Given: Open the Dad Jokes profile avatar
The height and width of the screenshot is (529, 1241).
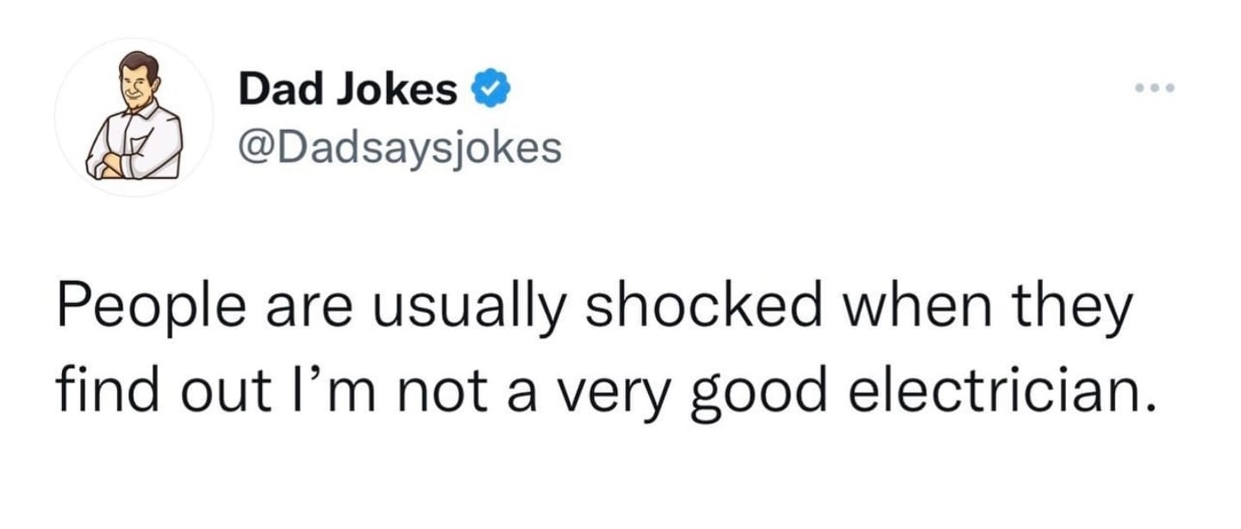Looking at the screenshot, I should pos(134,116).
